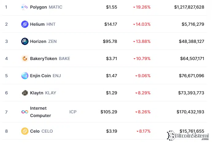Click Polygon's 19.26% price change
This screenshot has height=144, width=212.
click(142, 7)
